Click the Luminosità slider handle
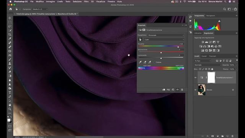The image size is (245, 138). tap(161, 58)
